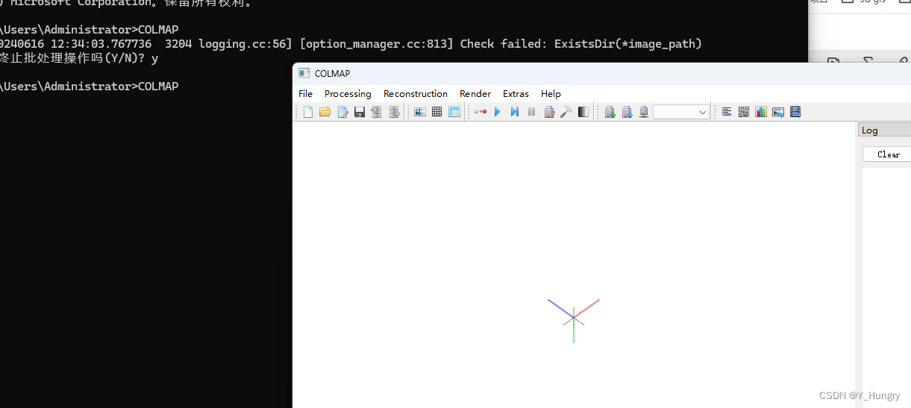Click the '终止批处理操作吗(Y/N)? y' line
Screen dimensions: 911x408
pos(79,58)
